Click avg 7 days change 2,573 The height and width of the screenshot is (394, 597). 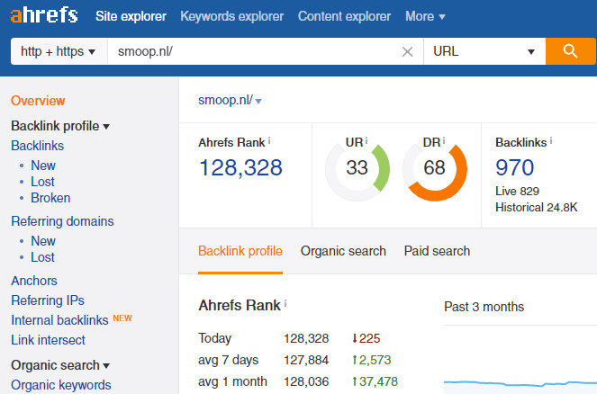coord(372,360)
